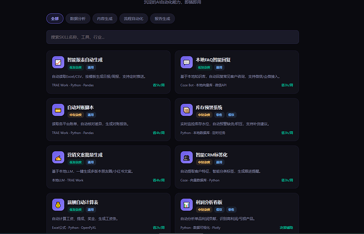The width and height of the screenshot is (364, 234).
Task: Click the text Python · 数据可视化 · Plotly
Action: pyautogui.click(x=200, y=228)
